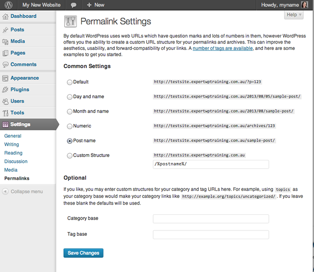Click the Comments menu label in sidebar
Image resolution: width=314 pixels, height=272 pixels.
(x=24, y=65)
